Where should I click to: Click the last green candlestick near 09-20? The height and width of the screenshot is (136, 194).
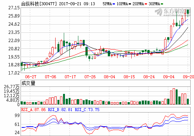[x=188, y=13]
